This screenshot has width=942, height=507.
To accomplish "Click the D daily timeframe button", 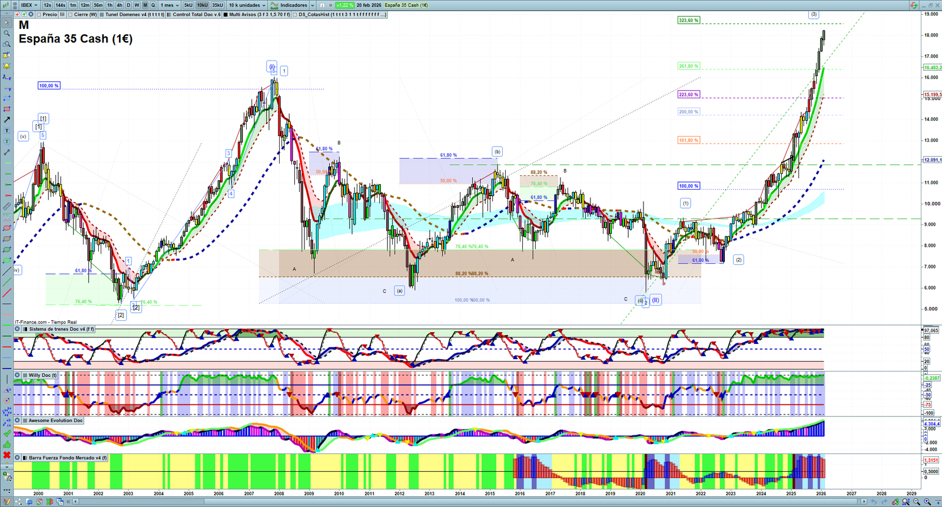I will 128,5.
